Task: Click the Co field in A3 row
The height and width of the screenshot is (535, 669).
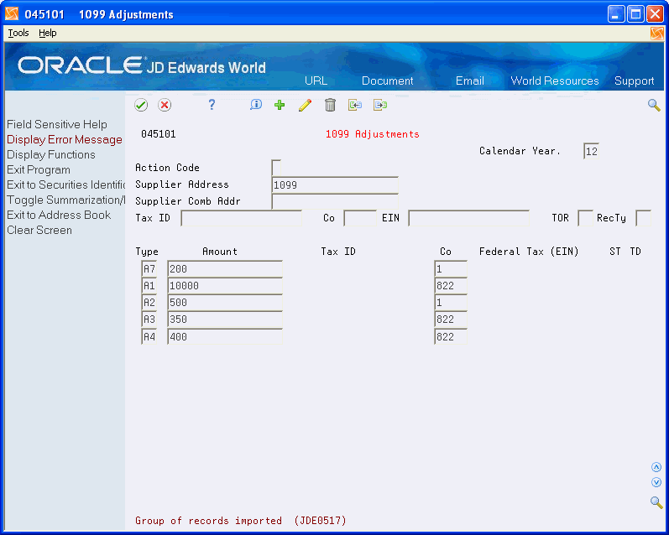Action: point(451,319)
